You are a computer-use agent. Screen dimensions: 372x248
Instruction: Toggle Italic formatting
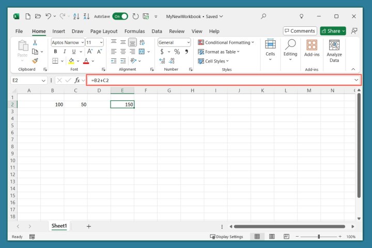pyautogui.click(x=65, y=52)
